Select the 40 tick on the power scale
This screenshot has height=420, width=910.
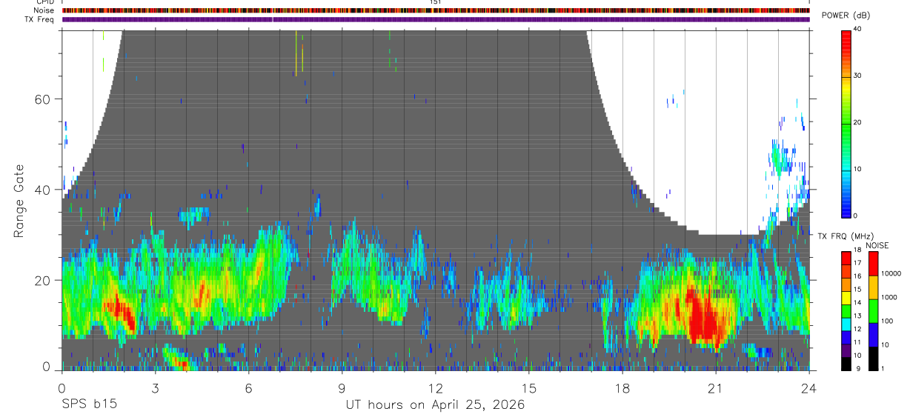(x=857, y=29)
